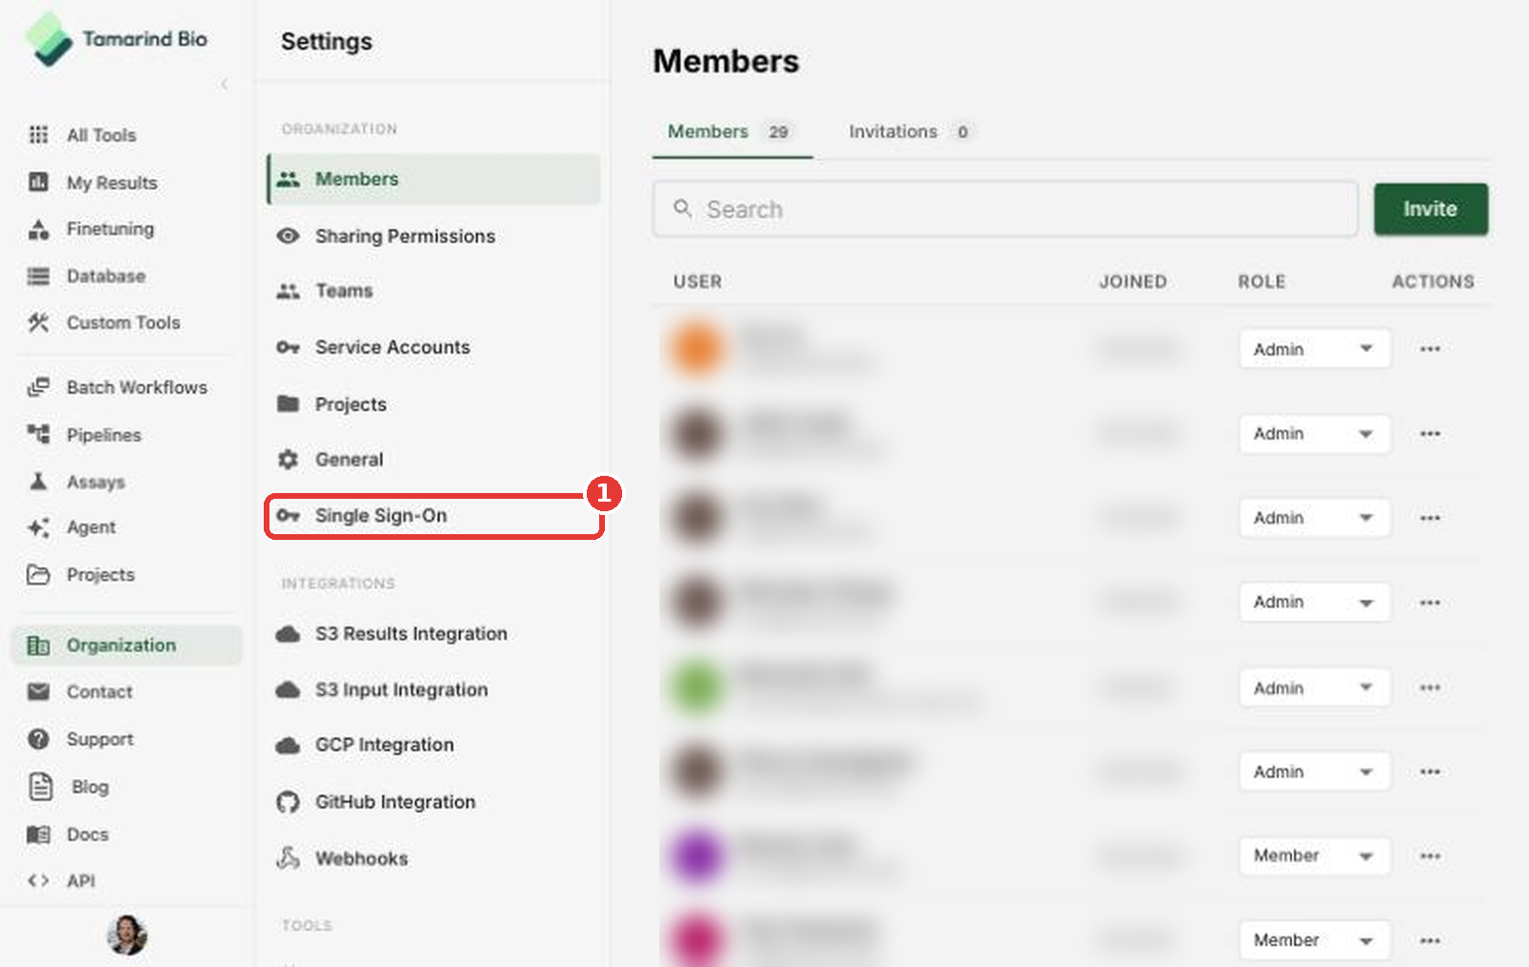Screen dimensions: 1529x967
Task: Open the role dropdown for green-avatar user
Action: click(1314, 688)
